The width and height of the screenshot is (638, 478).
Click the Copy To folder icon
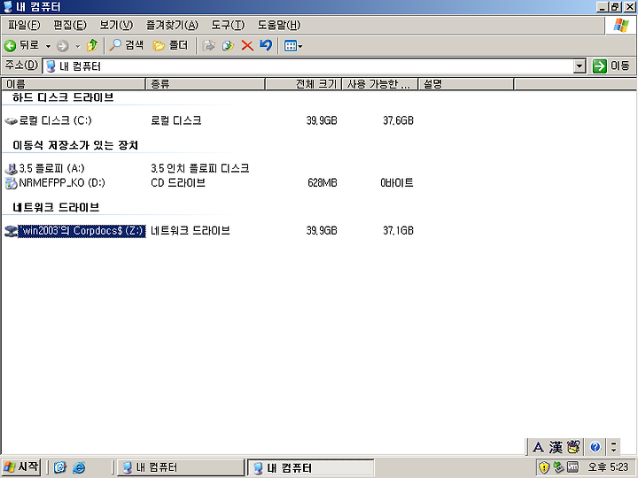click(229, 45)
